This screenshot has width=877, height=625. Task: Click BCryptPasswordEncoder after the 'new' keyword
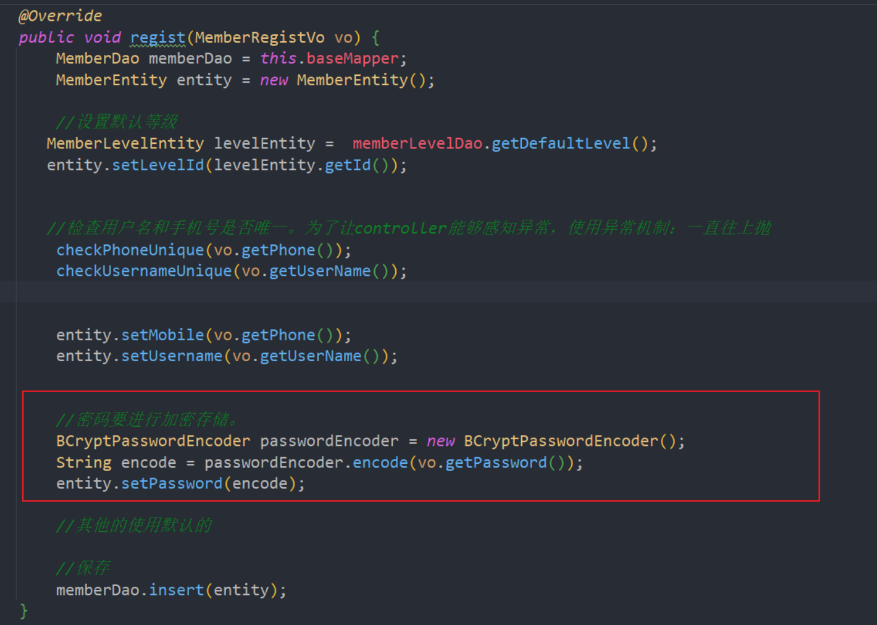click(561, 441)
